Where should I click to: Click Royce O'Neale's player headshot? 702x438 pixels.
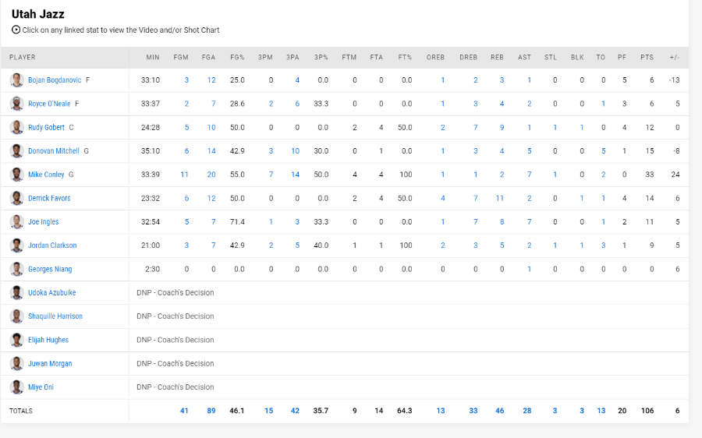16,104
